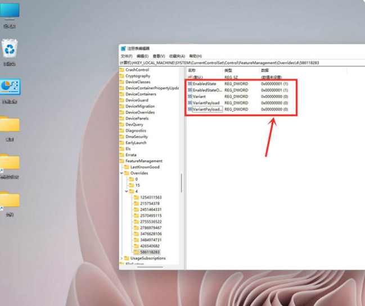The width and height of the screenshot is (365, 306).
Task: Click the registry path address bar
Action: [x=236, y=63]
